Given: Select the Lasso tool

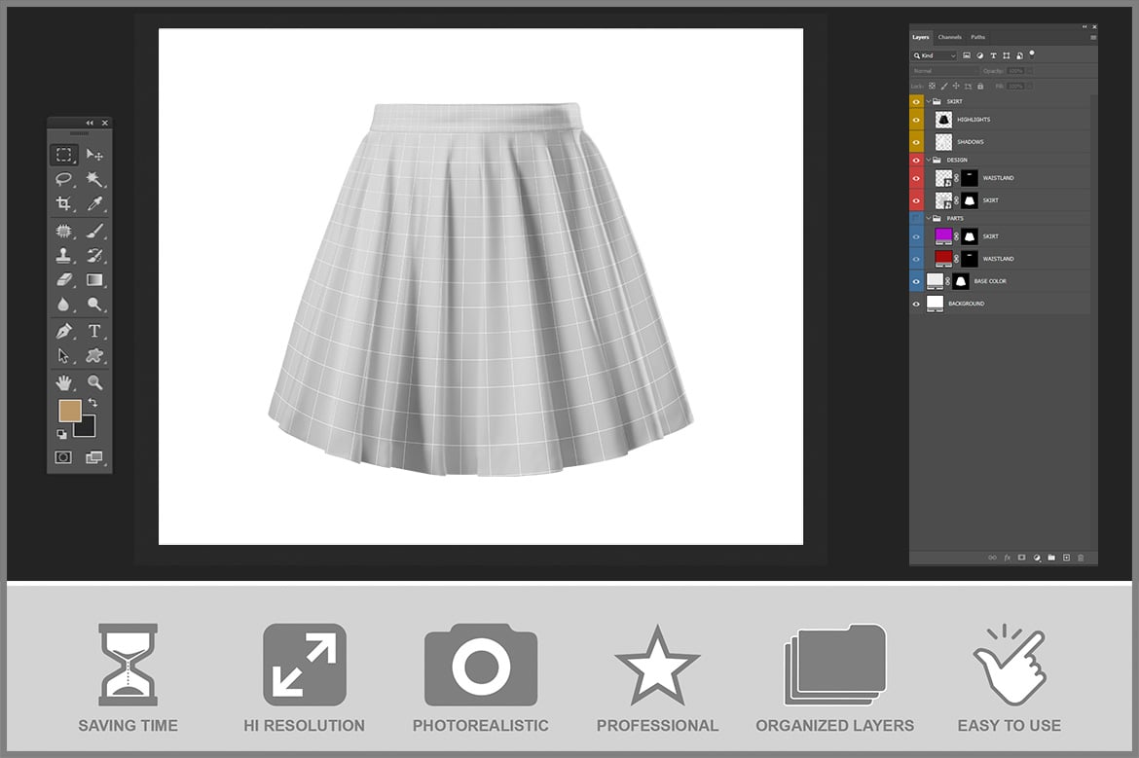Looking at the screenshot, I should (x=64, y=179).
